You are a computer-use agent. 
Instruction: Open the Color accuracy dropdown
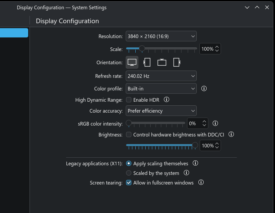[161, 111]
